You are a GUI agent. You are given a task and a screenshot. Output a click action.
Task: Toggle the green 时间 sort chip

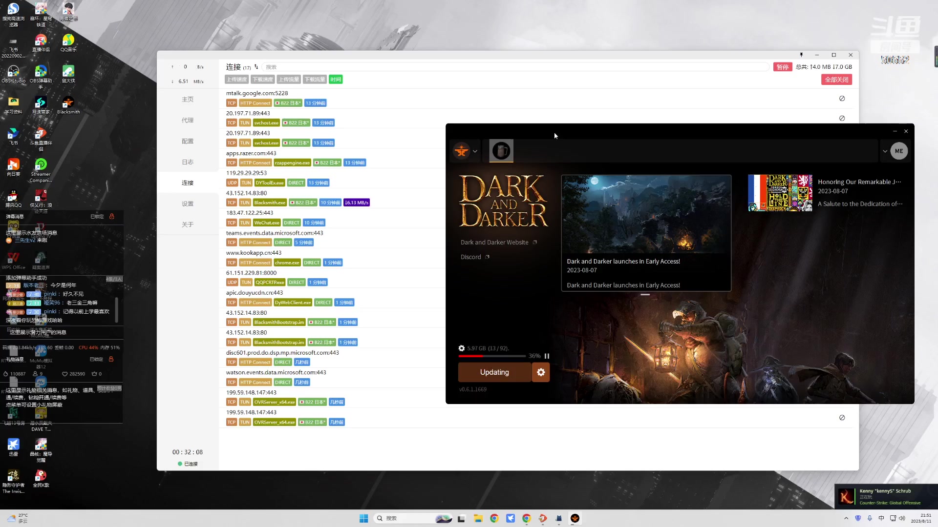pyautogui.click(x=336, y=80)
